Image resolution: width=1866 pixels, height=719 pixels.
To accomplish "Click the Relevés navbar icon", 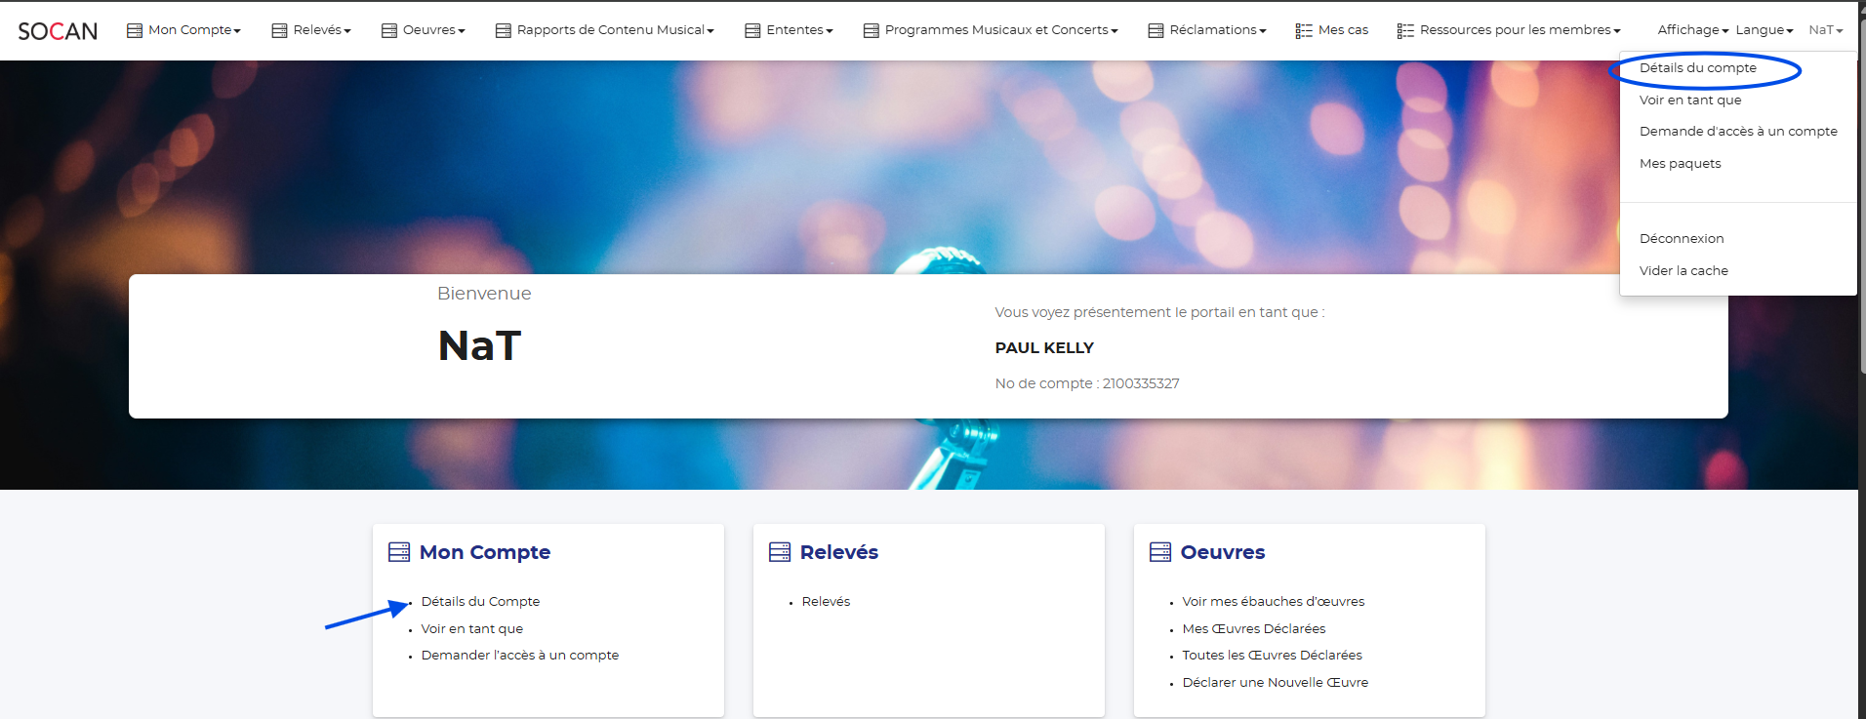I will 279,30.
